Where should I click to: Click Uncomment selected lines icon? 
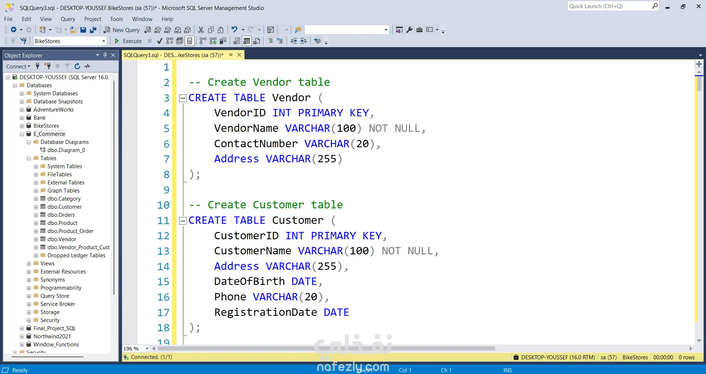click(280, 41)
